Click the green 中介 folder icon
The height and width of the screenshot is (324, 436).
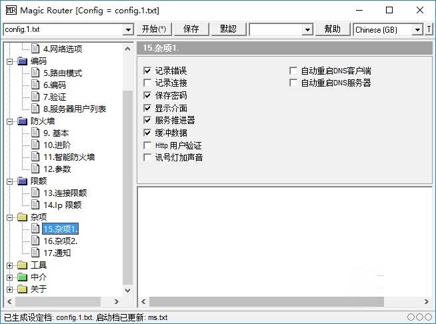pyautogui.click(x=22, y=277)
